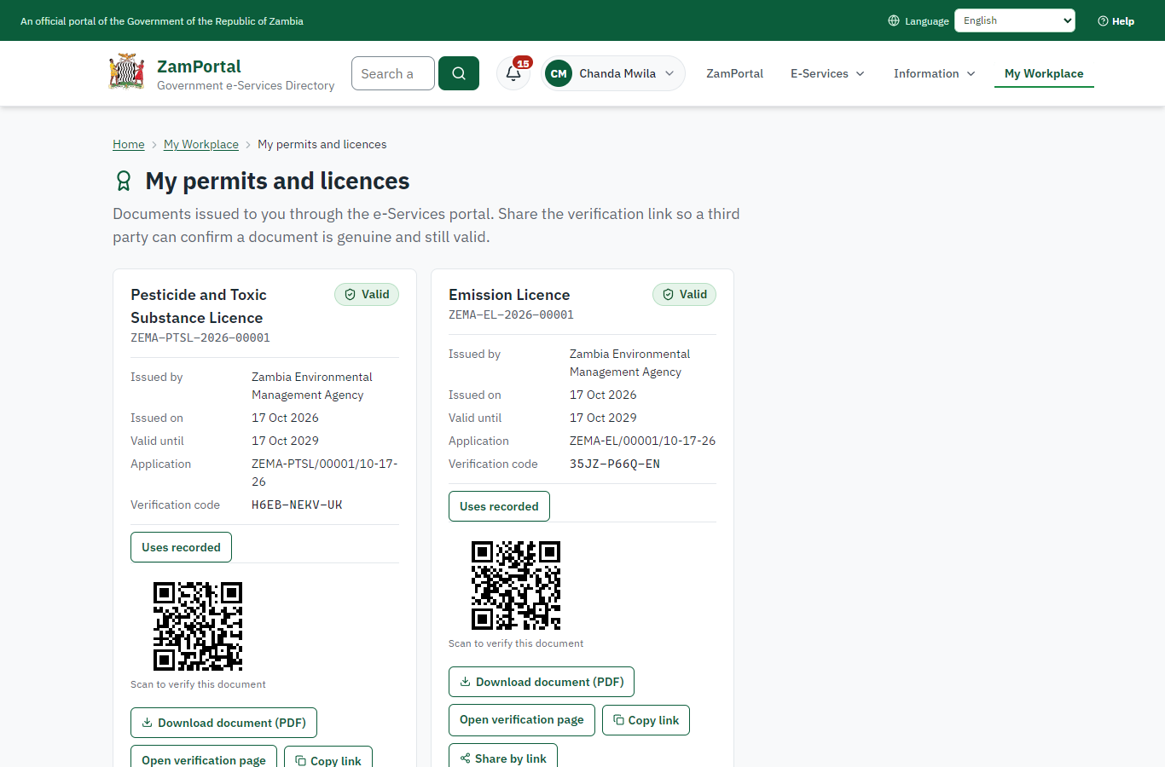Click the ZamPortal site title
The image size is (1165, 767).
coord(199,66)
